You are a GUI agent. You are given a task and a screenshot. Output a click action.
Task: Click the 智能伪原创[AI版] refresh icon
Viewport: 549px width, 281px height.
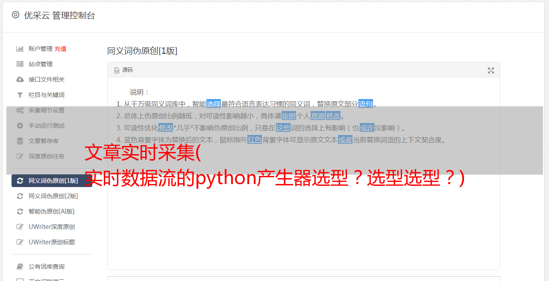[x=20, y=211]
